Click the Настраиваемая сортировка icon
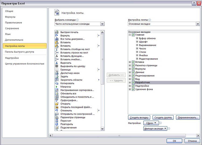Image resolution: width=202 pixels, height=145 pixels. (57, 90)
